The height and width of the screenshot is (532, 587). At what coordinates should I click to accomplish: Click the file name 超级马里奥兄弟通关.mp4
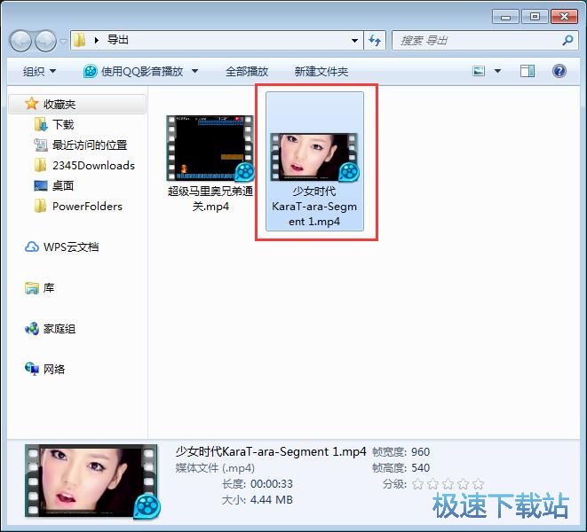(x=210, y=199)
